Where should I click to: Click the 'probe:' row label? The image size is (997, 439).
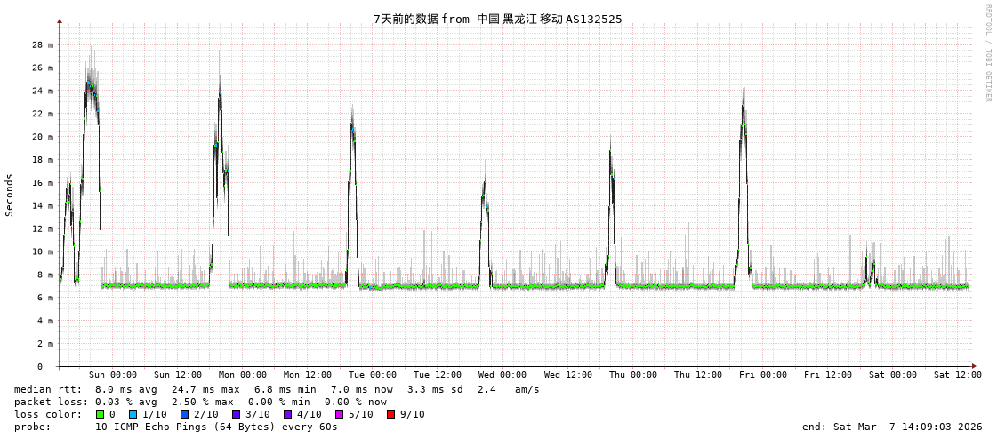coord(32,427)
